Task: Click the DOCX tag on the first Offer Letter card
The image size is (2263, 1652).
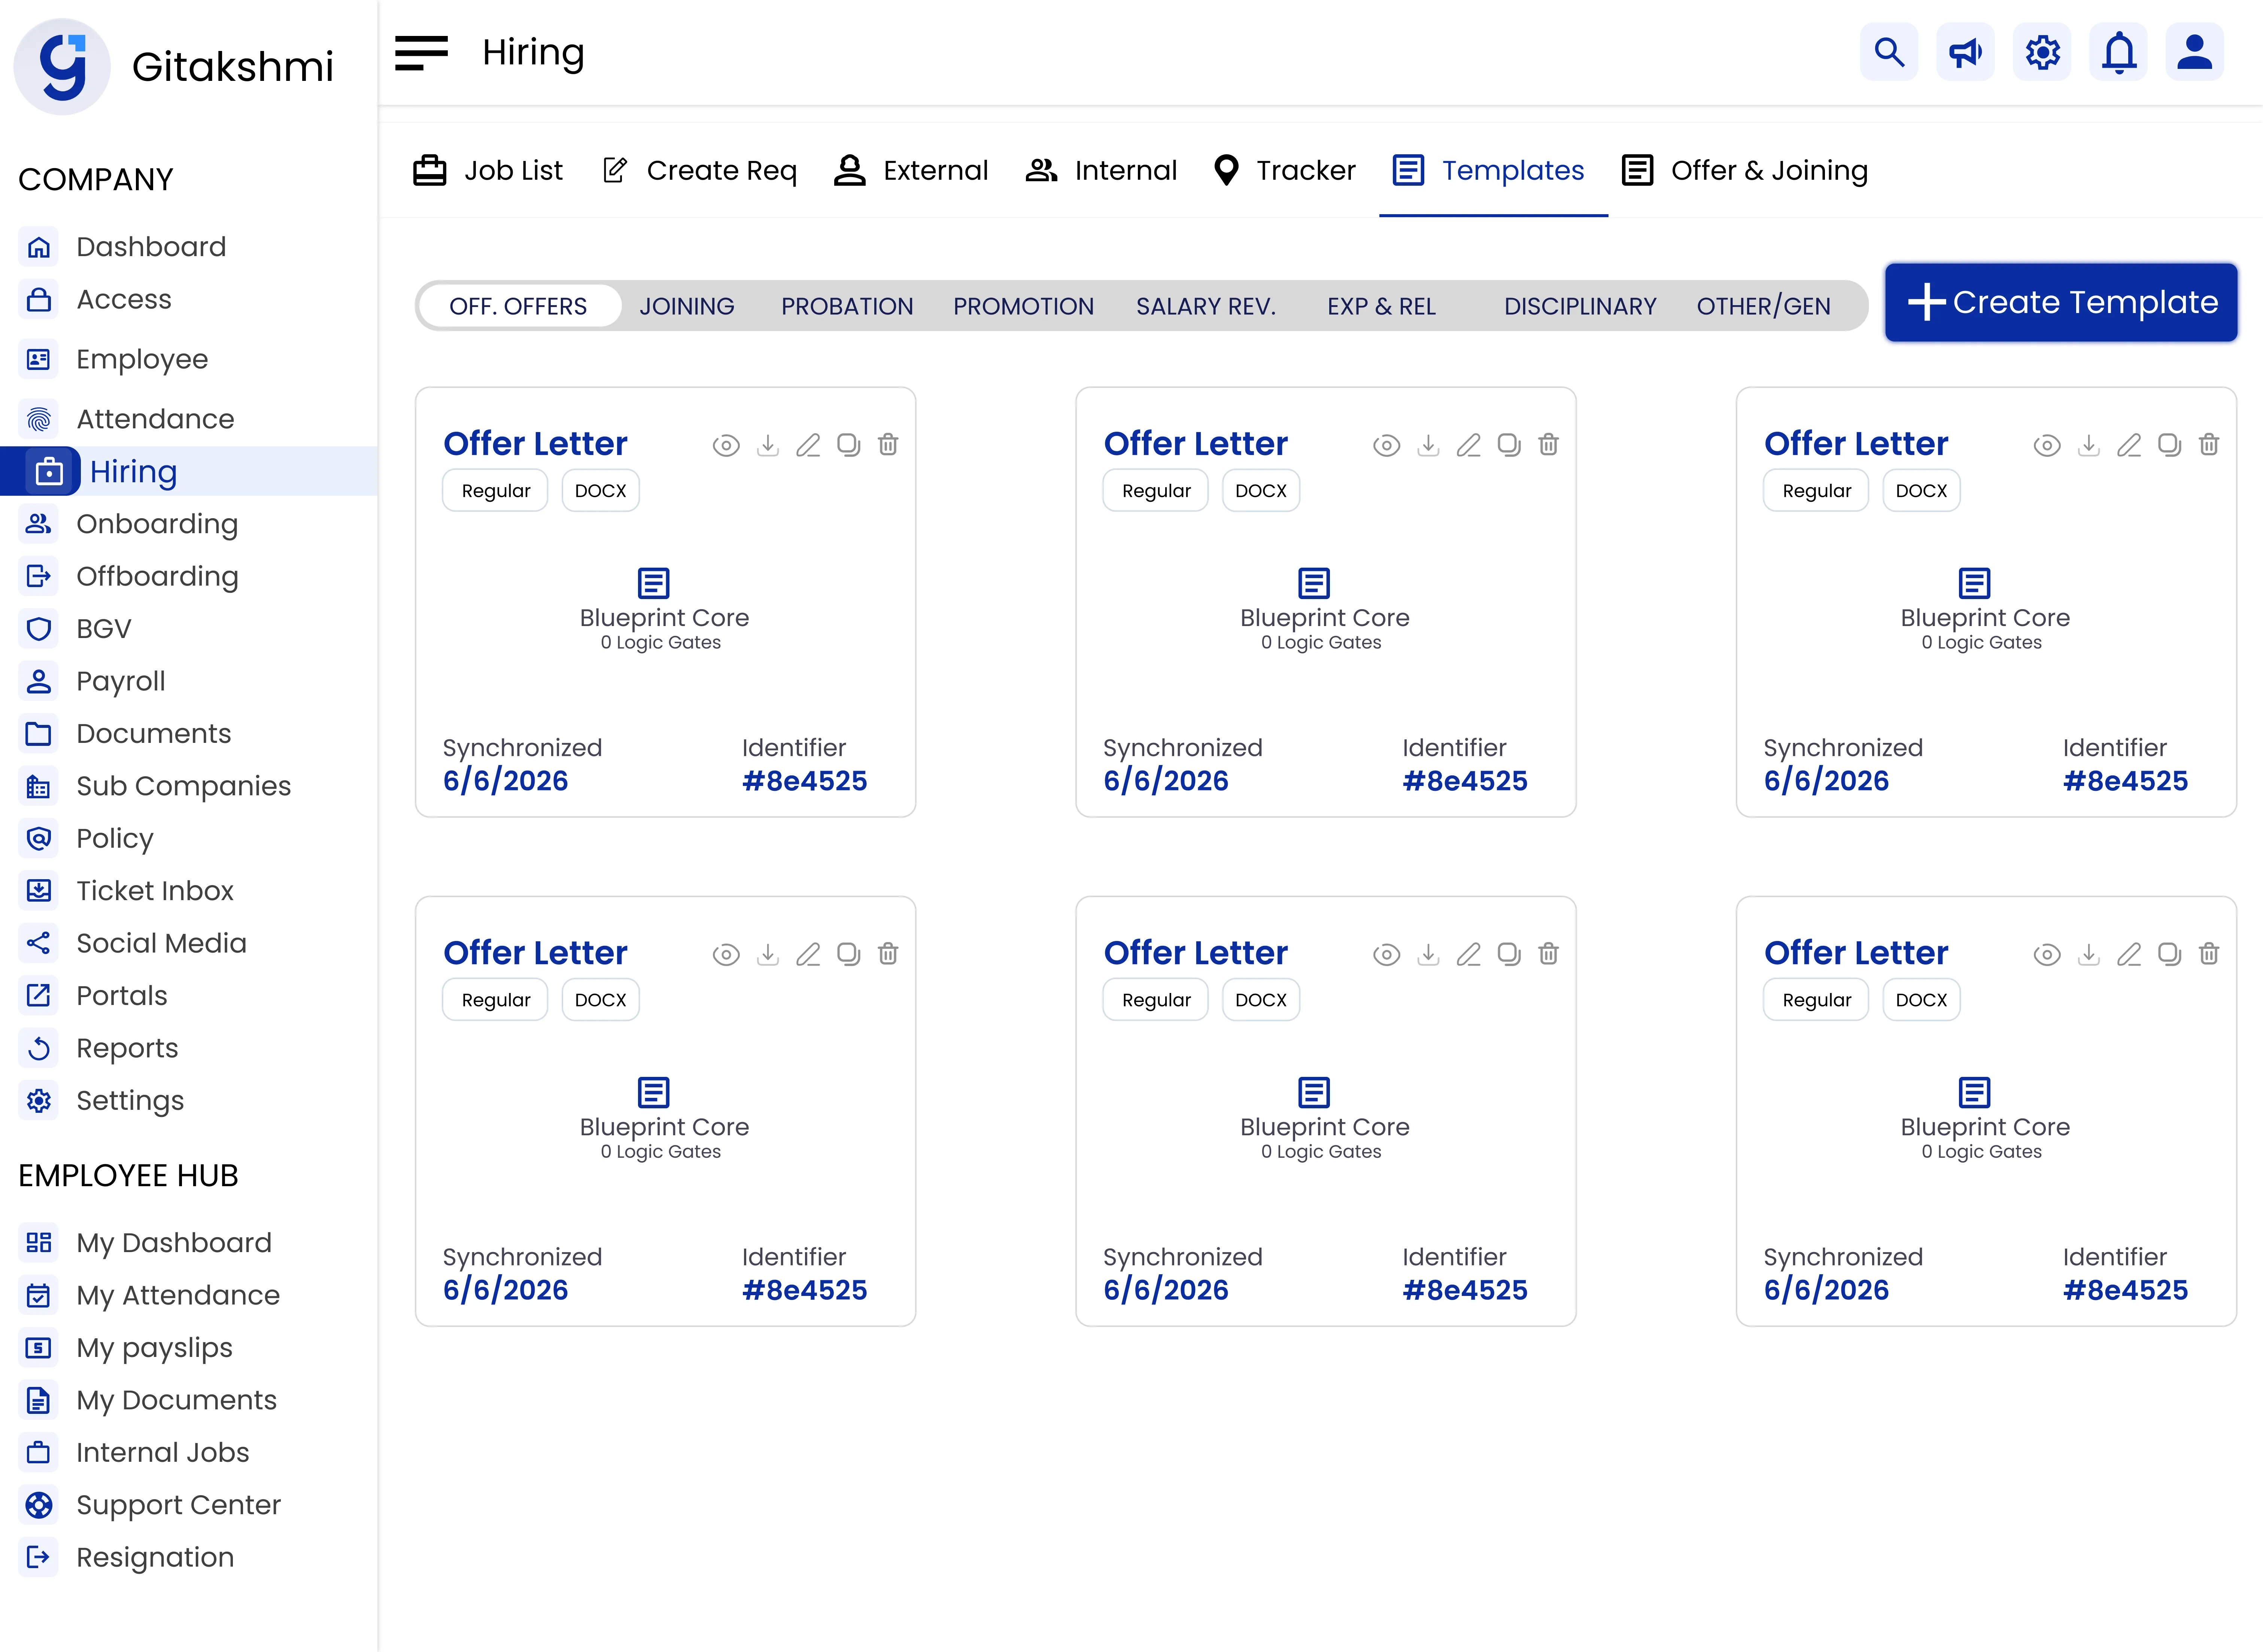Action: 600,491
